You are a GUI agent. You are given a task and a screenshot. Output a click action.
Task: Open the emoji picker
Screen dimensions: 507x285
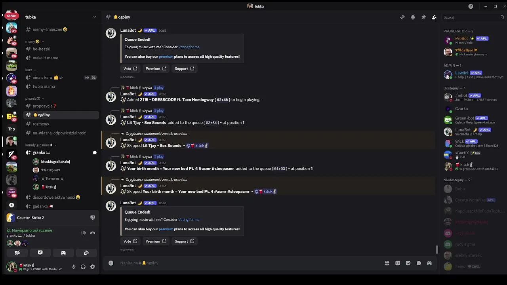coord(419,263)
